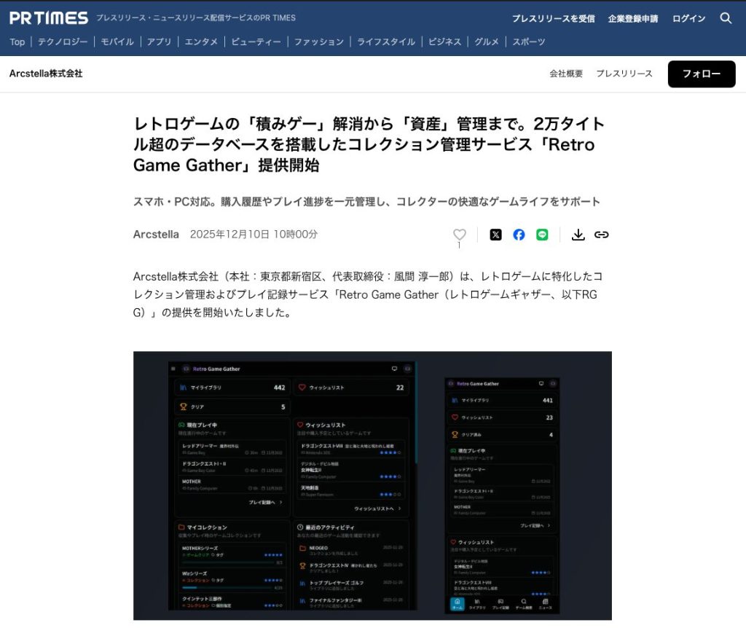The height and width of the screenshot is (628, 746).
Task: Open 企業登録申請 in the header
Action: pyautogui.click(x=633, y=18)
